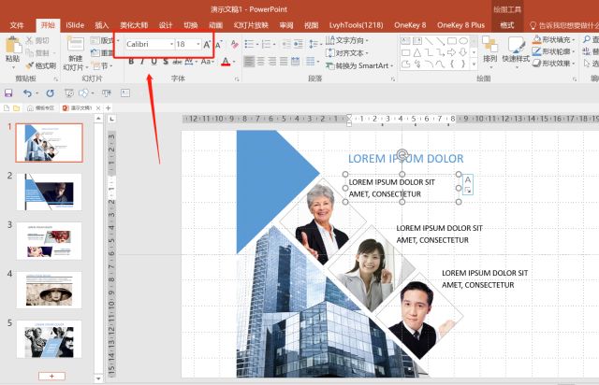This screenshot has width=599, height=385.
Task: Pick the Curve shape in shapes gallery
Action: (440, 64)
